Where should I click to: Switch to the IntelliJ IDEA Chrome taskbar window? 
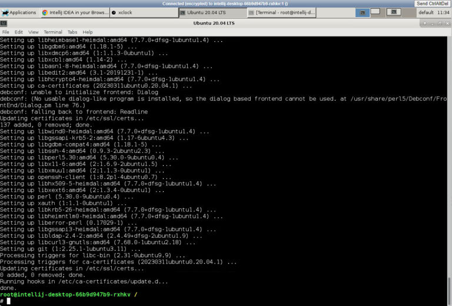click(75, 13)
